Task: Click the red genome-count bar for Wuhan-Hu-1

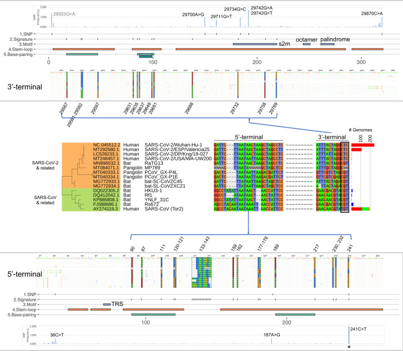Action: point(363,145)
